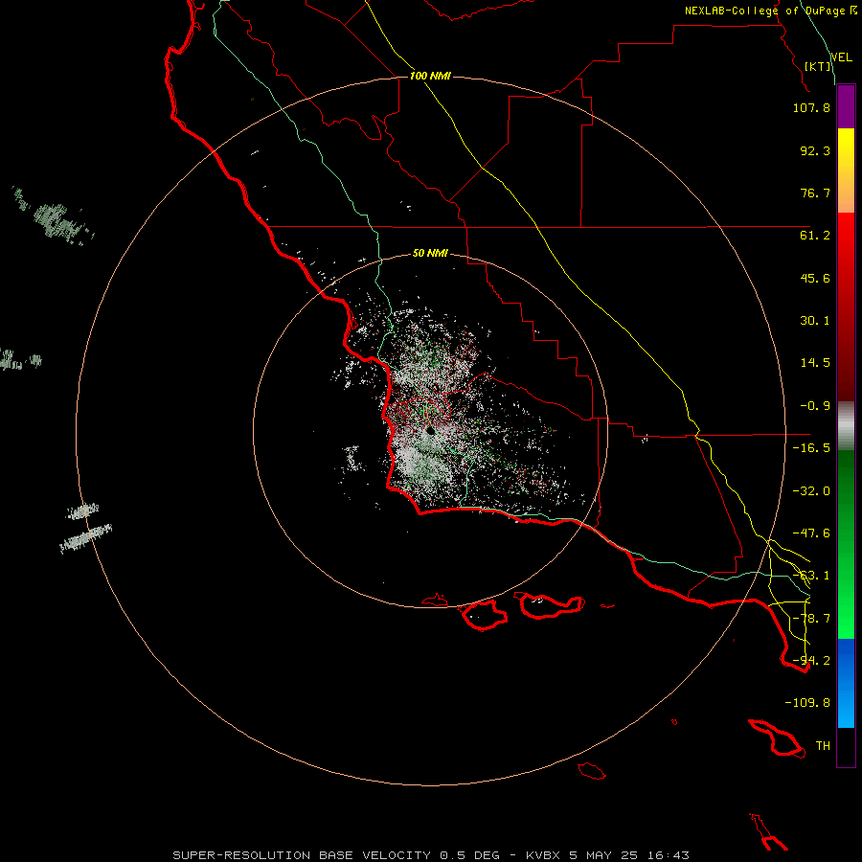Click the 76.7 scale value
The width and height of the screenshot is (862, 862).
(815, 193)
